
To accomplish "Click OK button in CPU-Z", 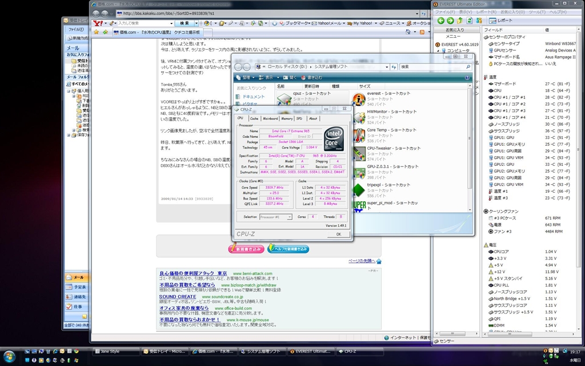I will [338, 234].
